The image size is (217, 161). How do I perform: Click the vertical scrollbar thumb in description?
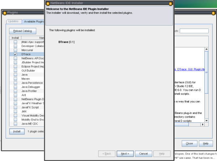tap(207, 72)
